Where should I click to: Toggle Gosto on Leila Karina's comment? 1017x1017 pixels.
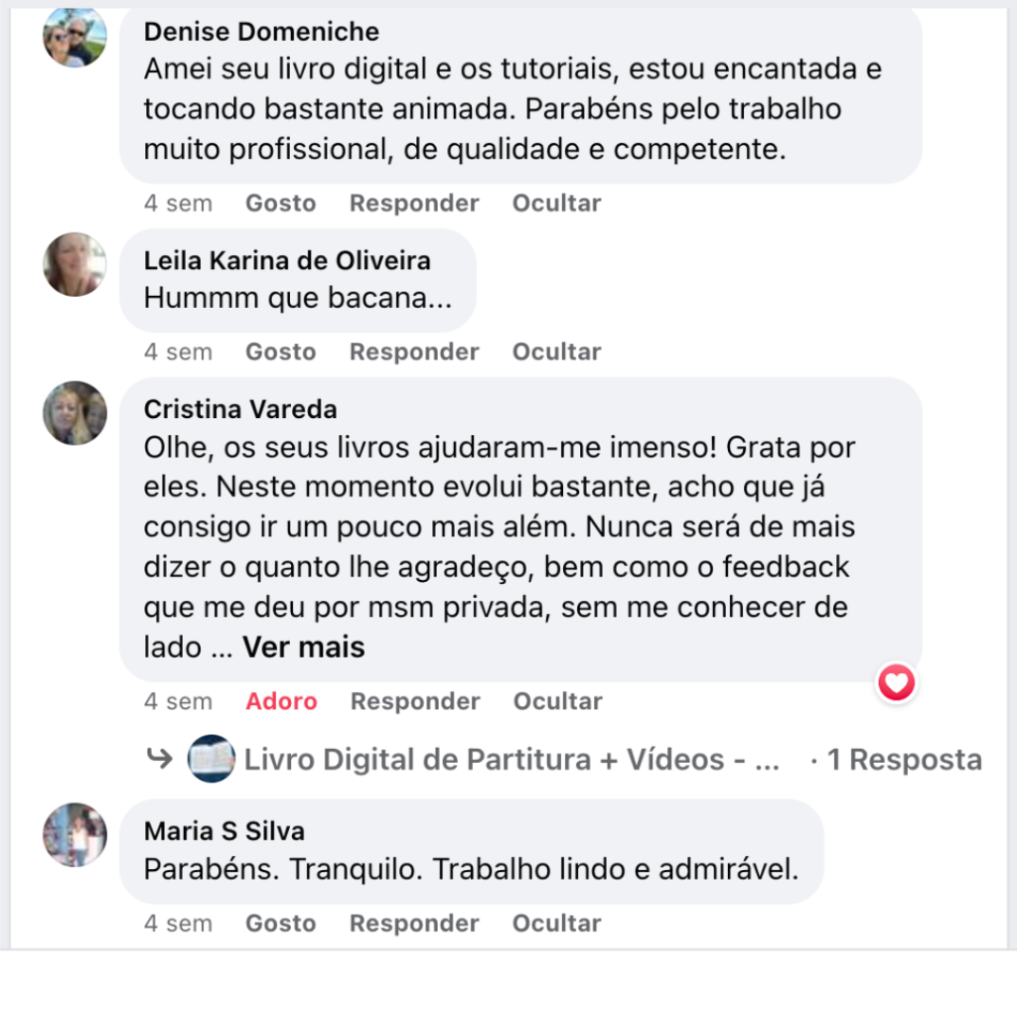pos(281,352)
